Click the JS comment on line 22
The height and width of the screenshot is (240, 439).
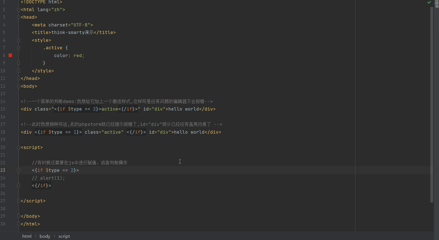point(79,163)
